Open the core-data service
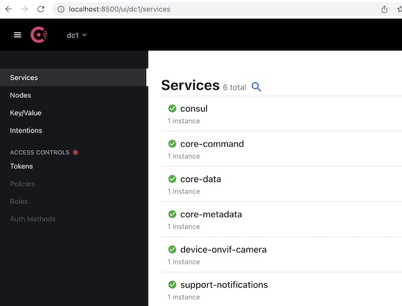Viewport: 402px width, 306px height. pyautogui.click(x=201, y=179)
